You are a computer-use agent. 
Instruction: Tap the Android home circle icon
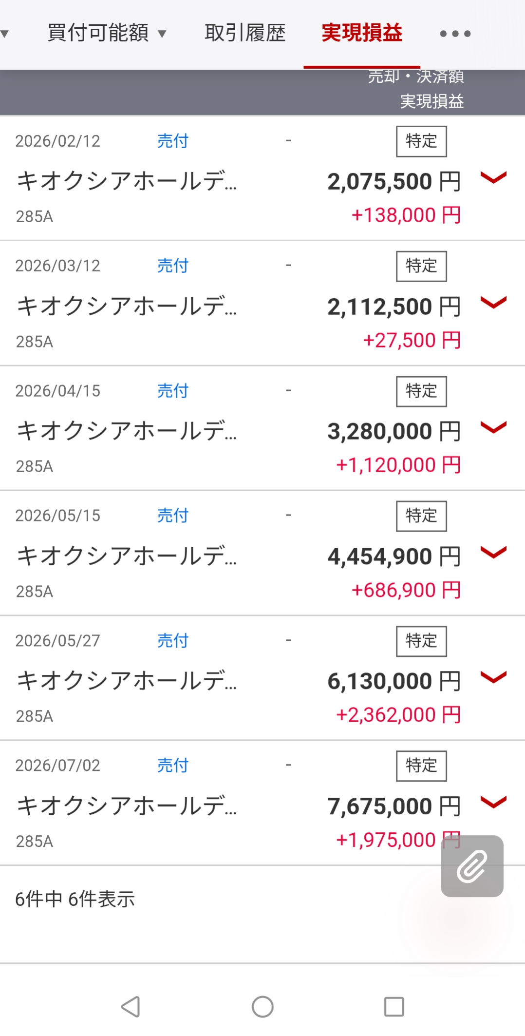coord(262,1006)
